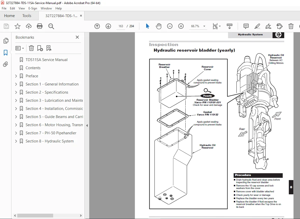Open zoom level 66.7% dropdown
Image resolution: width=300 pixels, height=219 pixels.
[x=204, y=26]
